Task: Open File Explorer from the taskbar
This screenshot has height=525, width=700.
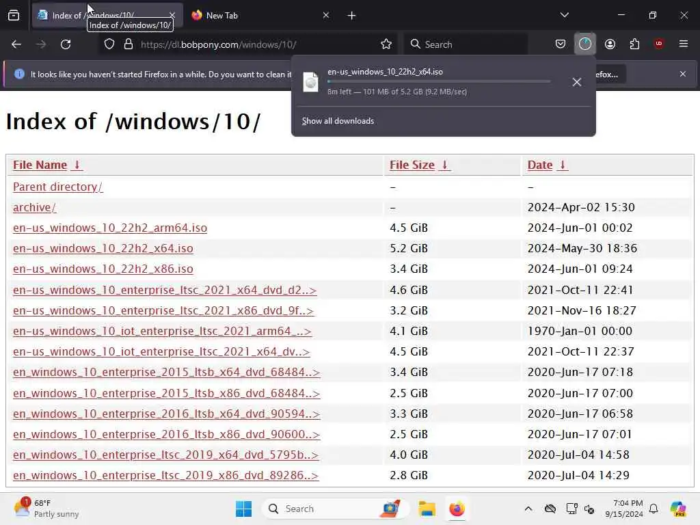Action: pos(427,509)
